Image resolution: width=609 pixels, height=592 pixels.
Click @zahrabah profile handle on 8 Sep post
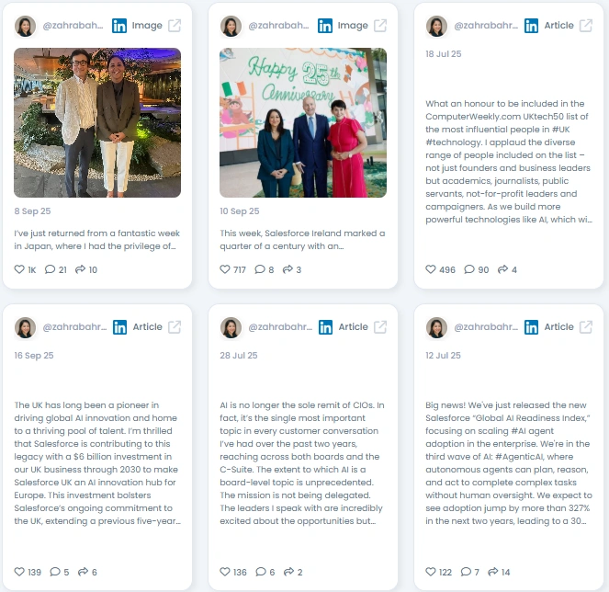point(73,25)
